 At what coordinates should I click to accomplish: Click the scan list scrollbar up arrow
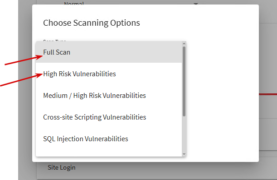click(184, 44)
